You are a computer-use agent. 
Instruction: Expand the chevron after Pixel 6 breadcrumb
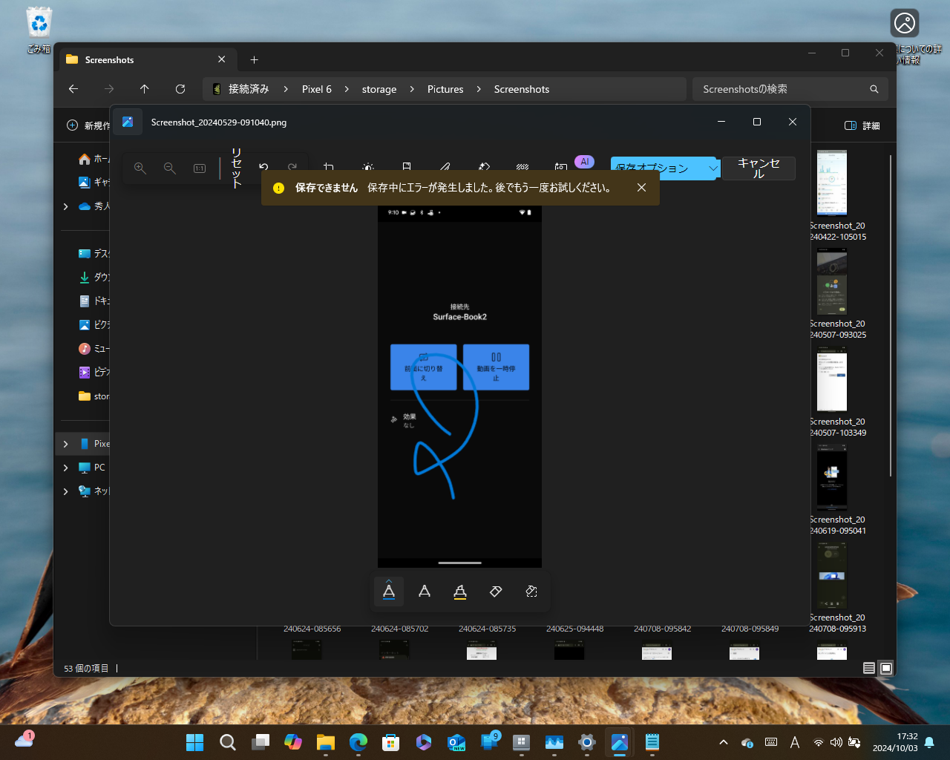pos(347,89)
